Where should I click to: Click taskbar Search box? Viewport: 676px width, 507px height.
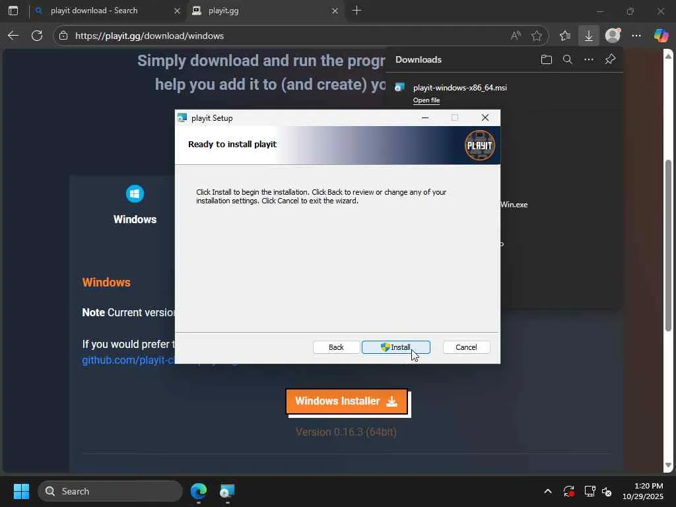[x=110, y=491]
